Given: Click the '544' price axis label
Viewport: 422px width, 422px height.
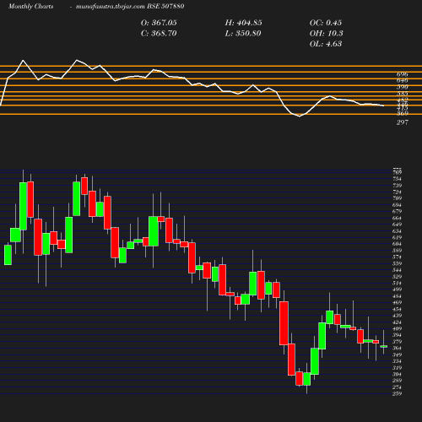Looking at the screenshot, I should (x=397, y=270).
